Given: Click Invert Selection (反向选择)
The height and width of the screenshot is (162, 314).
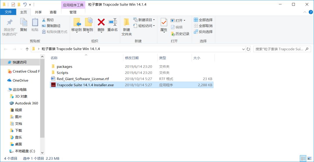Looking at the screenshot, I should tap(203, 32).
